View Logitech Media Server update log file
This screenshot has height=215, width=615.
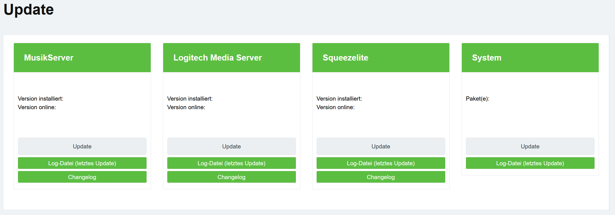(231, 163)
